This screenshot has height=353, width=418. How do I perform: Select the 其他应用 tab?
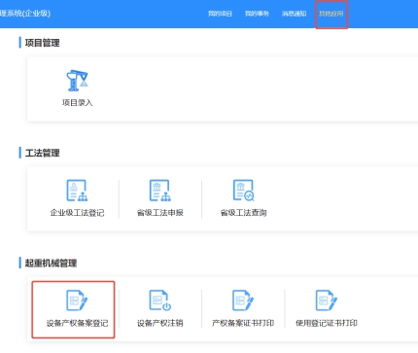click(x=331, y=14)
